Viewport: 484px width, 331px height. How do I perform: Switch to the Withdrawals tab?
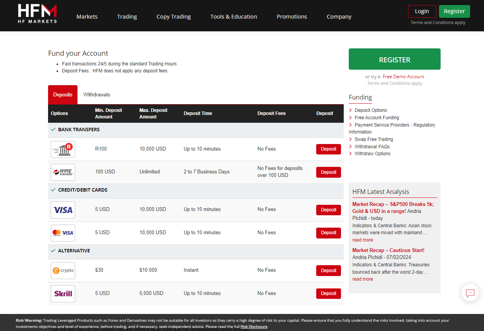coord(97,95)
